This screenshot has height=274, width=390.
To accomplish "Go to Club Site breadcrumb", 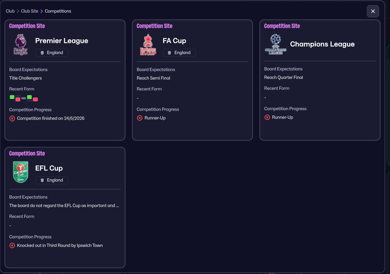I will pos(30,11).
